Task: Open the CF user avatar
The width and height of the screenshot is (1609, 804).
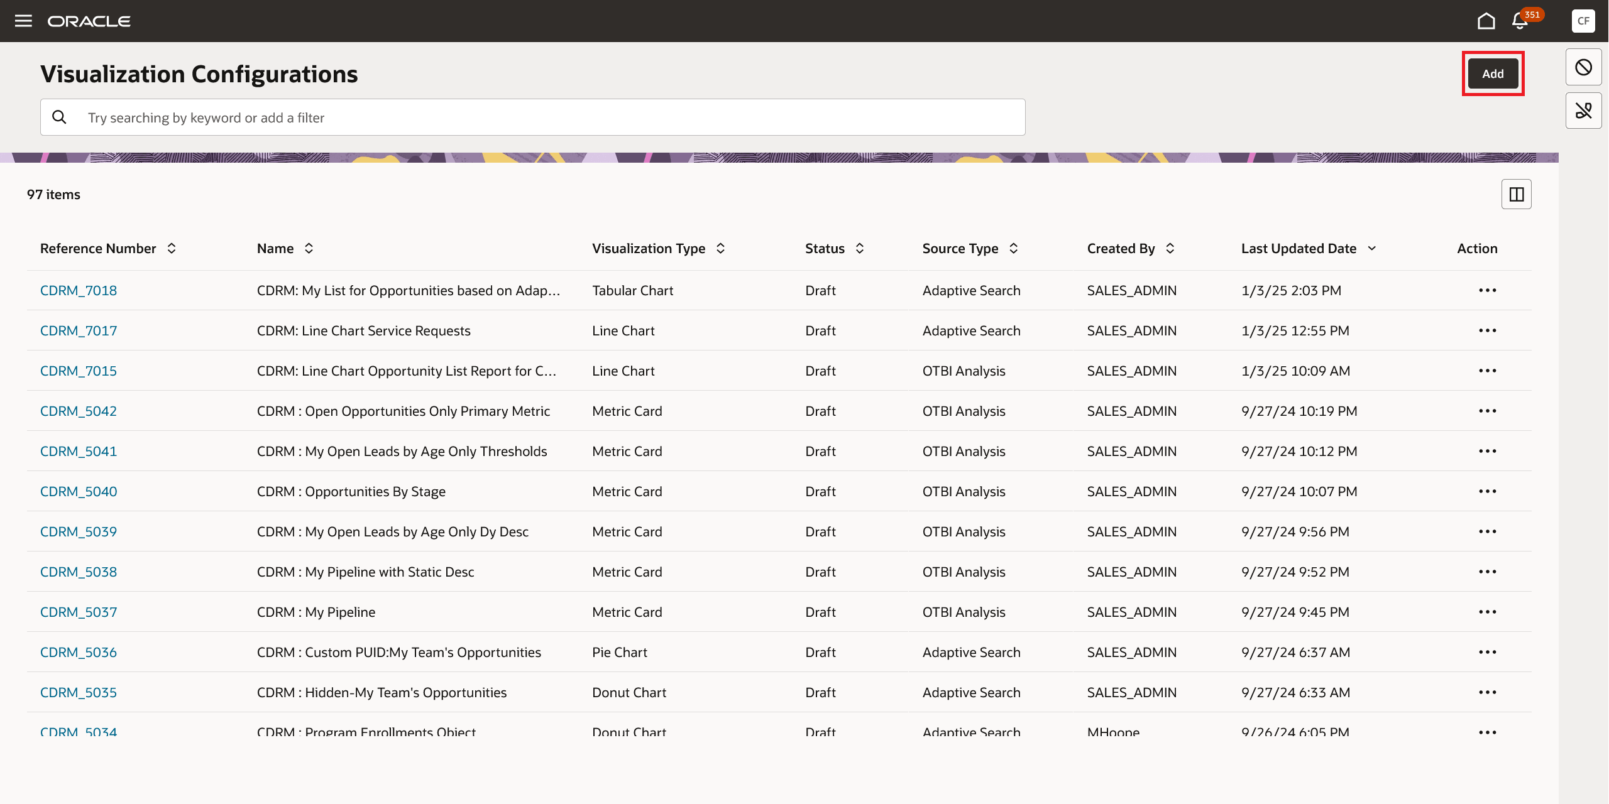Action: (1583, 21)
